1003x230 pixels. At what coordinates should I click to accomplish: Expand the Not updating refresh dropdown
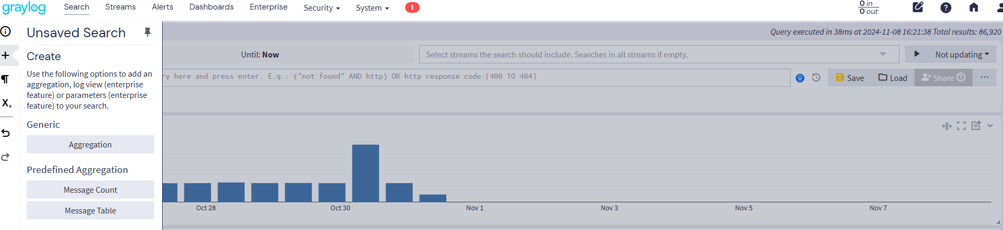962,54
